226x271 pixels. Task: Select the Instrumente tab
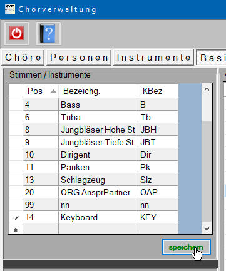pyautogui.click(x=153, y=58)
